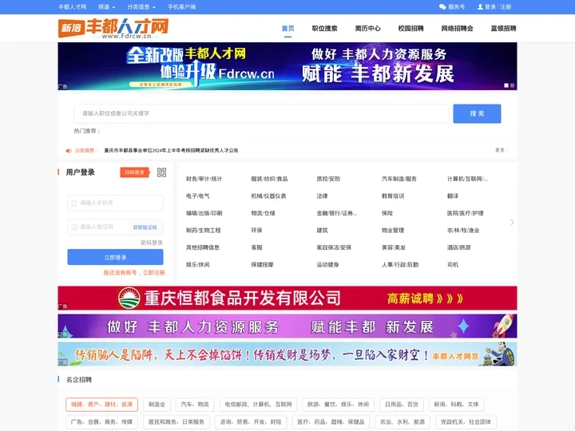
Task: Select the first banner slide indicator
Action: 506,85
